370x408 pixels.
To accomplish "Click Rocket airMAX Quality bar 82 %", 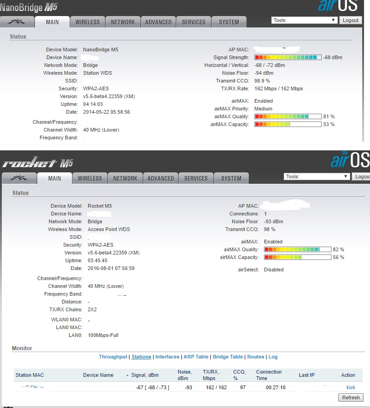I will coord(297,249).
